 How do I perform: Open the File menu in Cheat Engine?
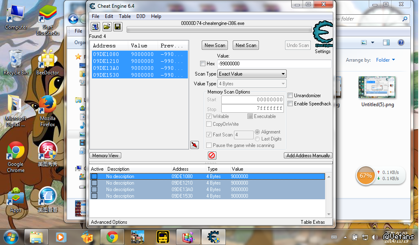[96, 16]
